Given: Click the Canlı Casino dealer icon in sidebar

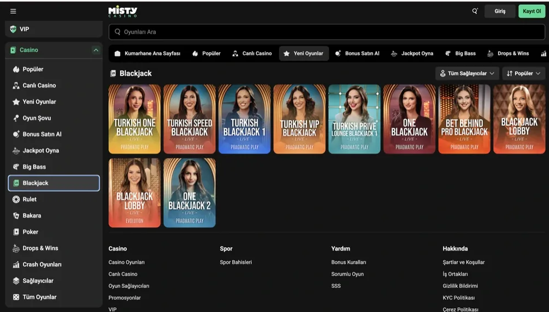Looking at the screenshot, I should 16,86.
